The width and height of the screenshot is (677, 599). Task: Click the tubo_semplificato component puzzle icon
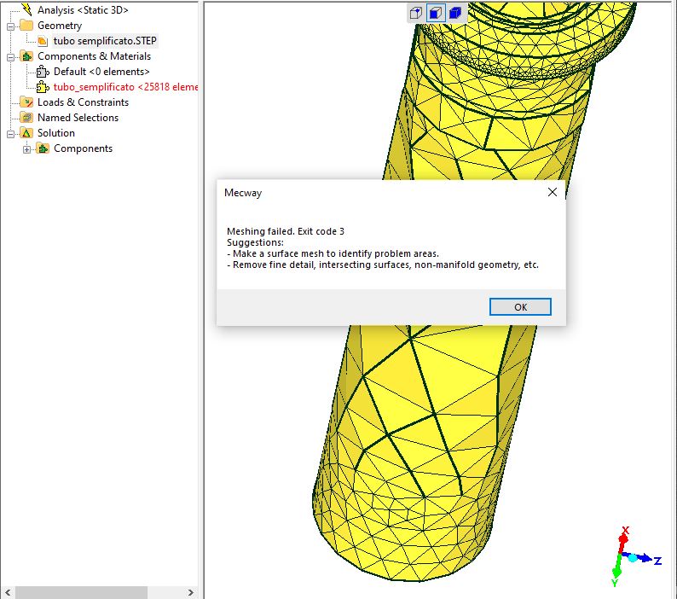click(43, 87)
